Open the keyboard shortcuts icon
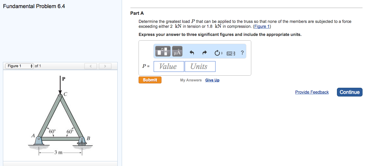 [231, 53]
